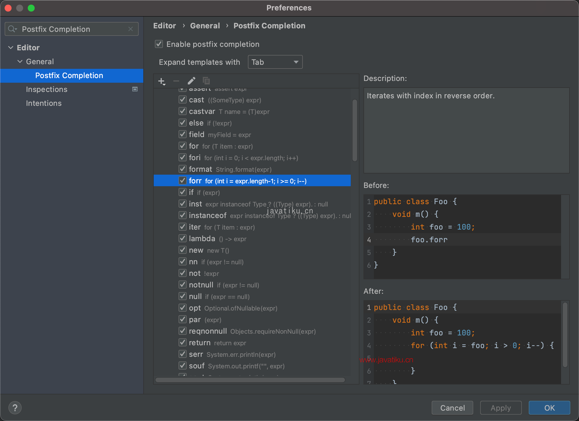Screen dimensions: 579x421
Task: Toggle the souf template checkbox
Action: [x=182, y=366]
